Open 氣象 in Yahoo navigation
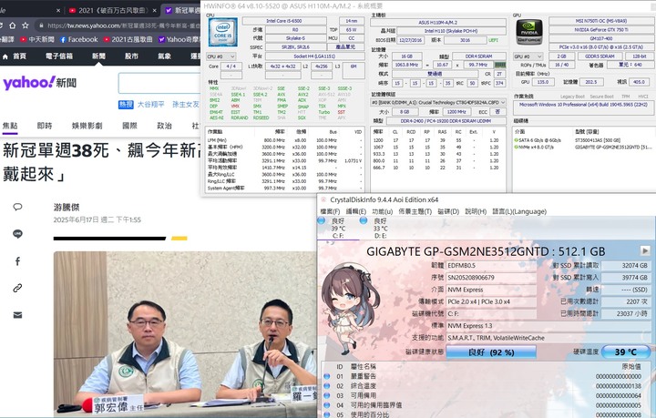Image resolution: width=656 pixels, height=418 pixels. coord(164,56)
